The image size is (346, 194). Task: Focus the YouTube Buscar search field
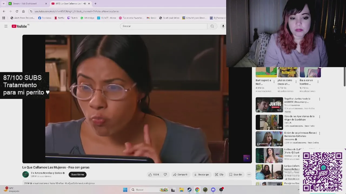coord(164,26)
